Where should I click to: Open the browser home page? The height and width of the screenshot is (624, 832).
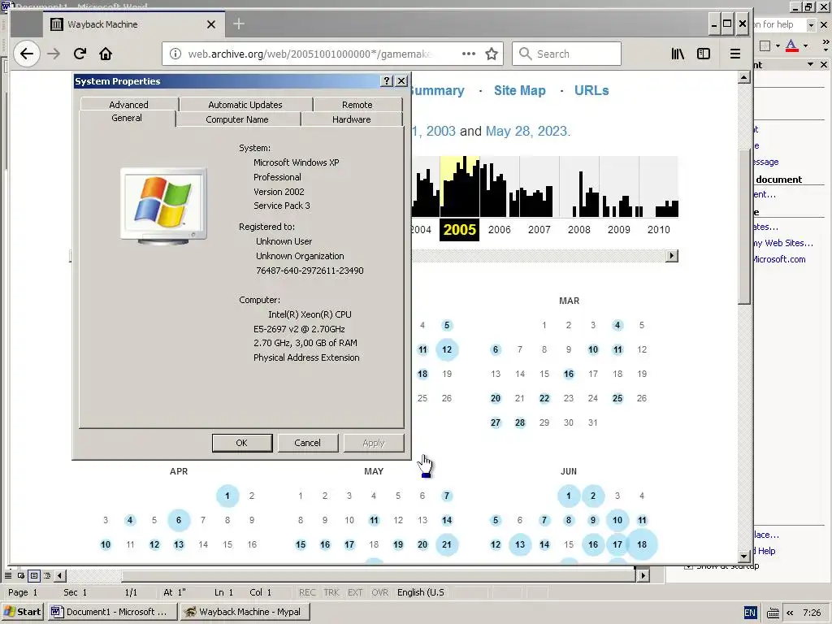click(x=106, y=54)
